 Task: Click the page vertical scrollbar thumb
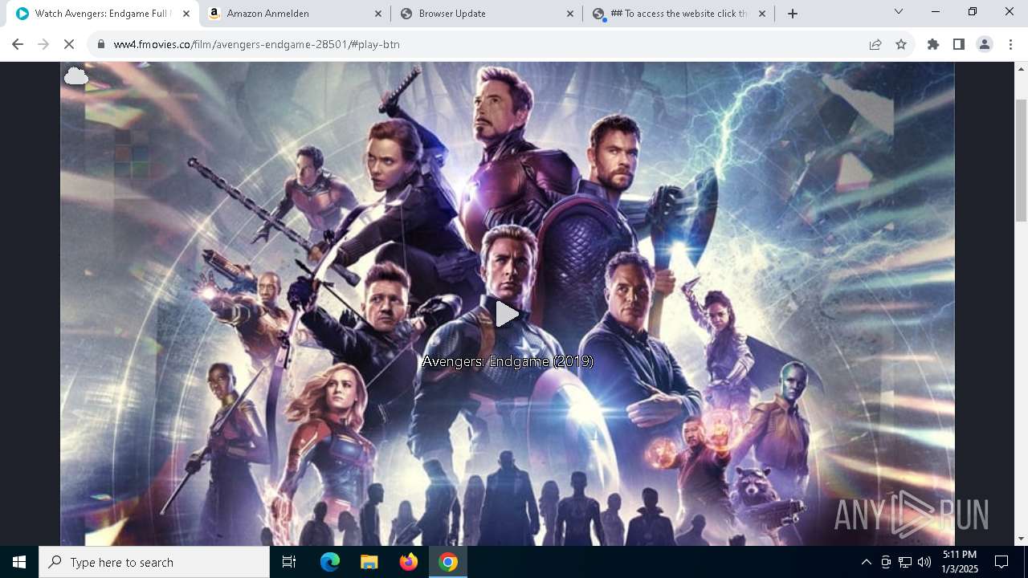[1021, 161]
